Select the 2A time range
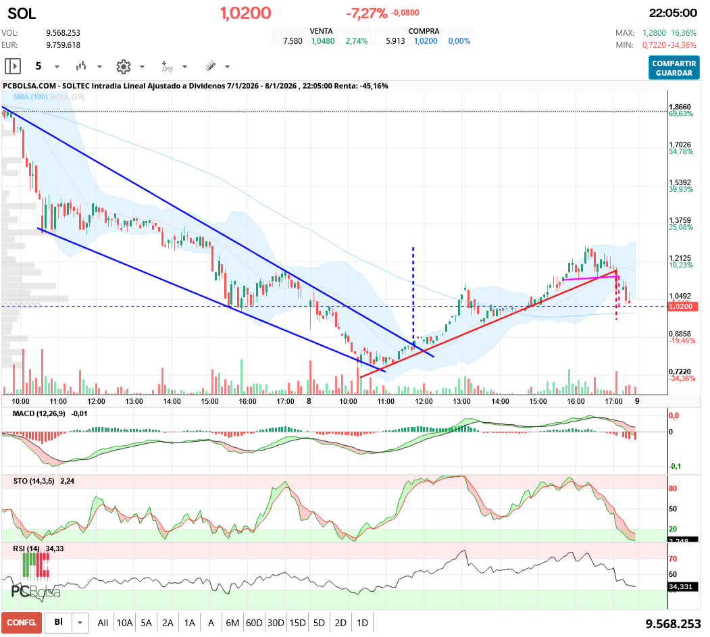Screen dimensions: 710x637 tap(168, 623)
